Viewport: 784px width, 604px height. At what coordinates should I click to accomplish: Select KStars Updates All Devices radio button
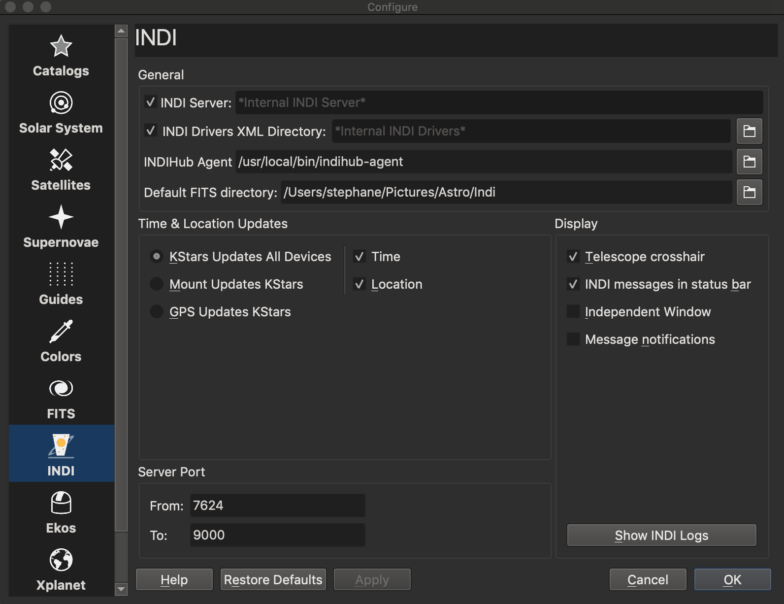157,257
